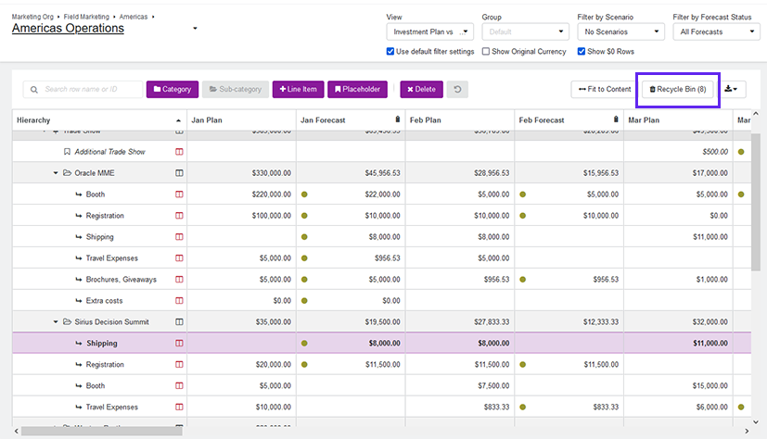Click the $220,000.00 Jan Plan cell
Viewport: 767px width, 439px height.
(241, 194)
